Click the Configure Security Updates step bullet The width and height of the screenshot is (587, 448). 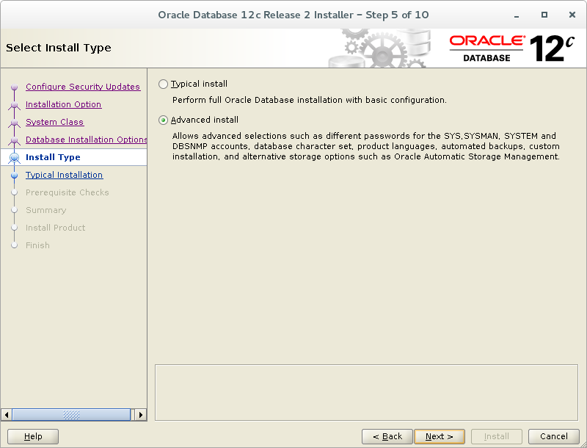[14, 87]
